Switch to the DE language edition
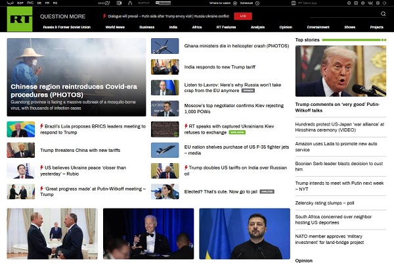The height and width of the screenshot is (263, 394). click(39, 3)
